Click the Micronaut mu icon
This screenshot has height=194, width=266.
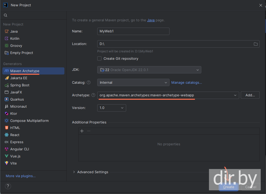[7, 107]
